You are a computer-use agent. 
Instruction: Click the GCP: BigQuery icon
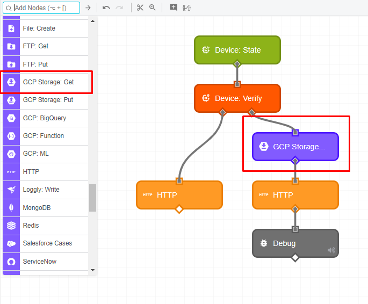click(x=11, y=118)
